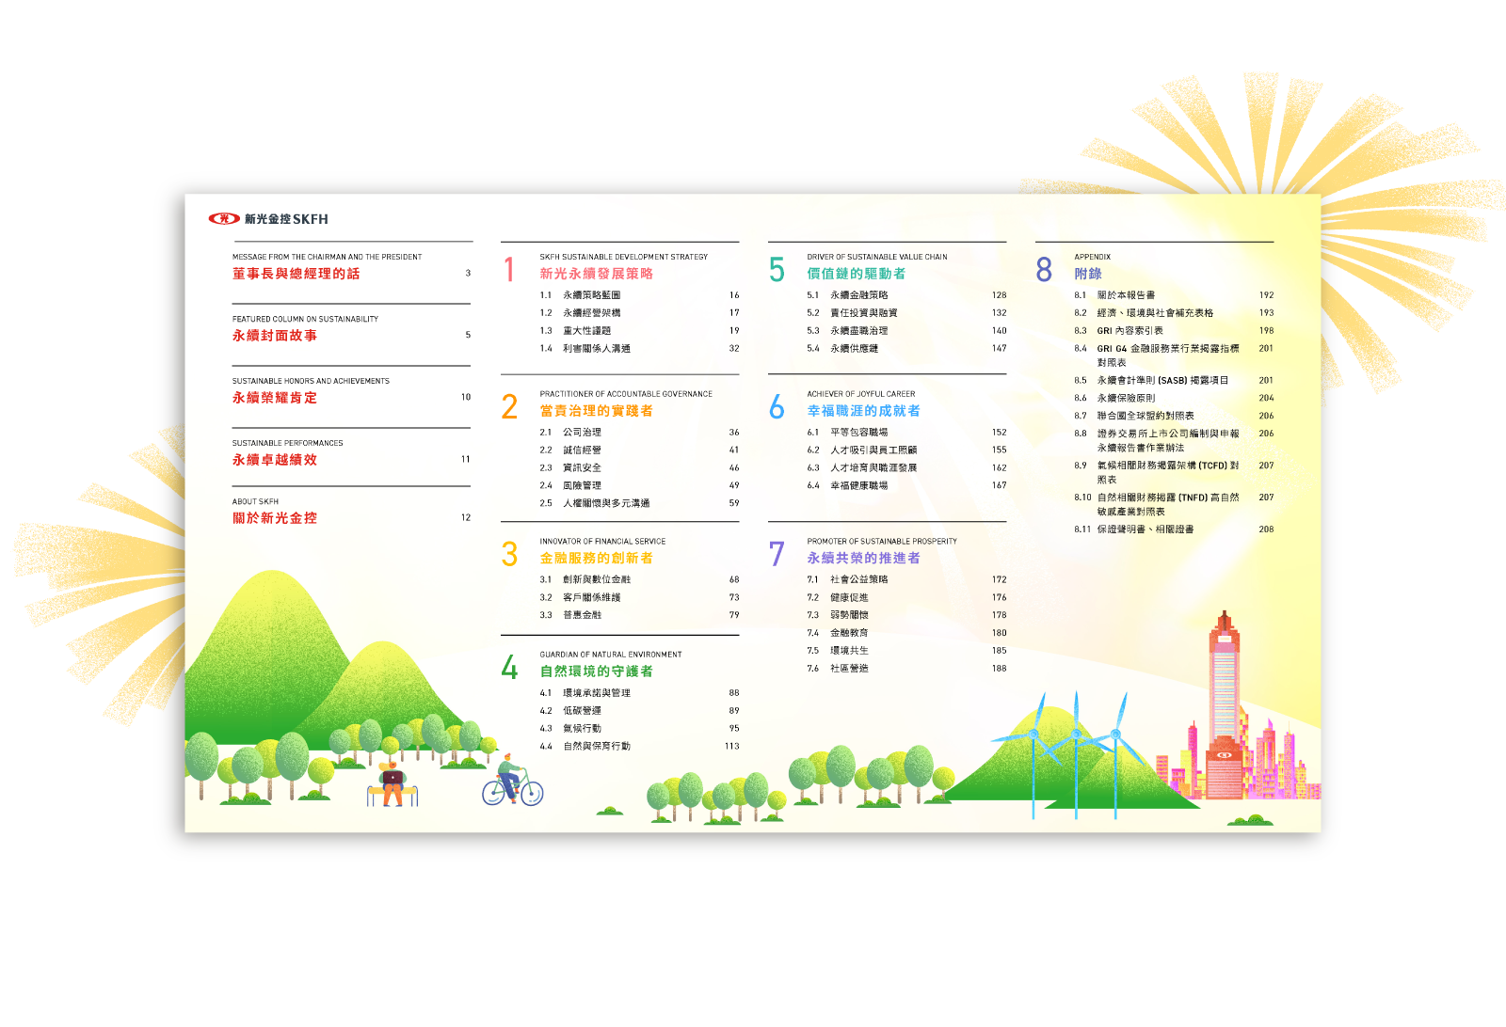The height and width of the screenshot is (1027, 1506).
Task: Select the blue chapter 6 numeral
Action: (x=777, y=407)
